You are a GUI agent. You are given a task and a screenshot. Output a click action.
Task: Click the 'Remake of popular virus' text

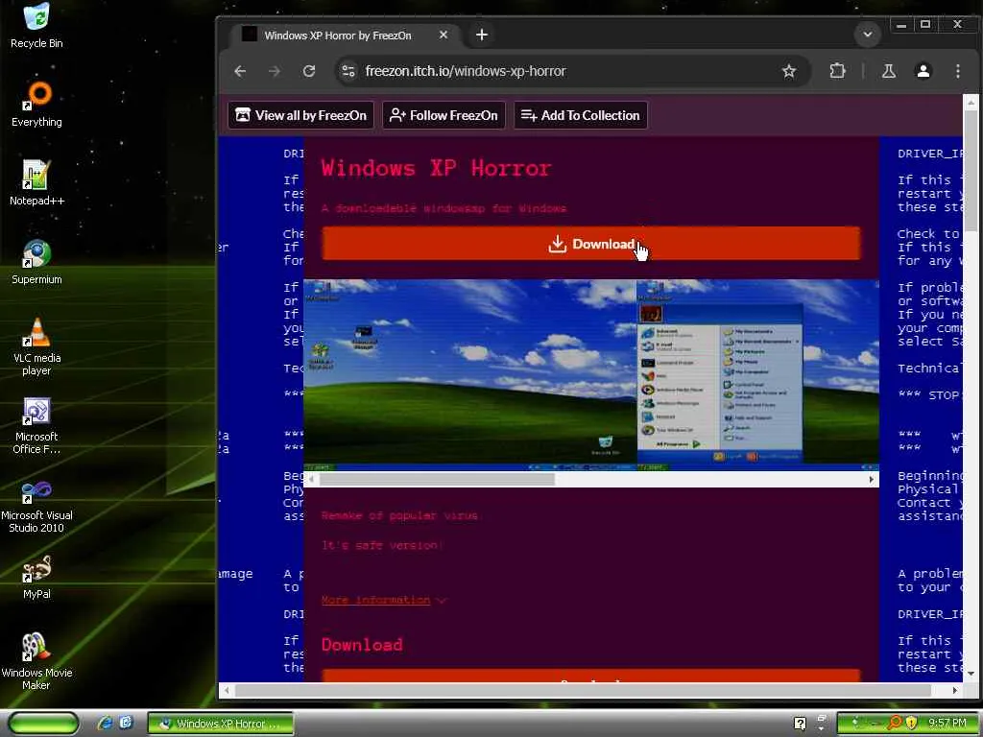pyautogui.click(x=399, y=515)
